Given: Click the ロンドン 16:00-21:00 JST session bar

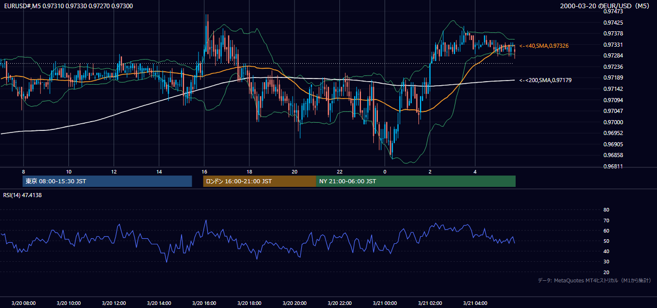Looking at the screenshot, I should [260, 181].
